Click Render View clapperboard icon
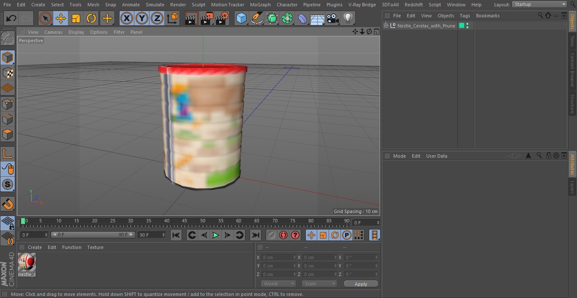577x298 pixels. pyautogui.click(x=191, y=18)
